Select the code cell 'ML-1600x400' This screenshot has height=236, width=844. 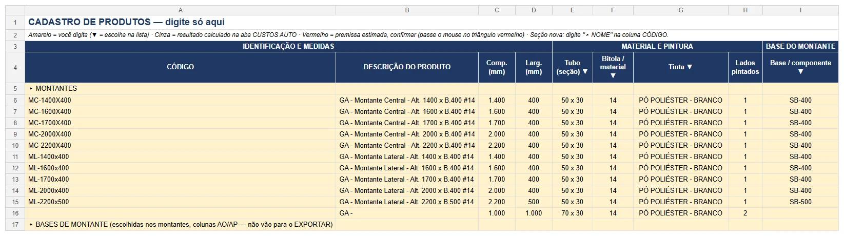(180, 168)
